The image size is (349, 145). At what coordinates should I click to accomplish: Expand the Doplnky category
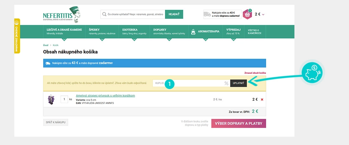click(x=169, y=31)
